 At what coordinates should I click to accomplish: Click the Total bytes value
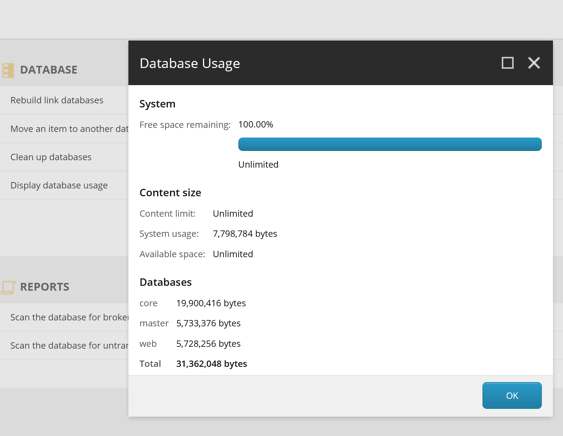(212, 364)
